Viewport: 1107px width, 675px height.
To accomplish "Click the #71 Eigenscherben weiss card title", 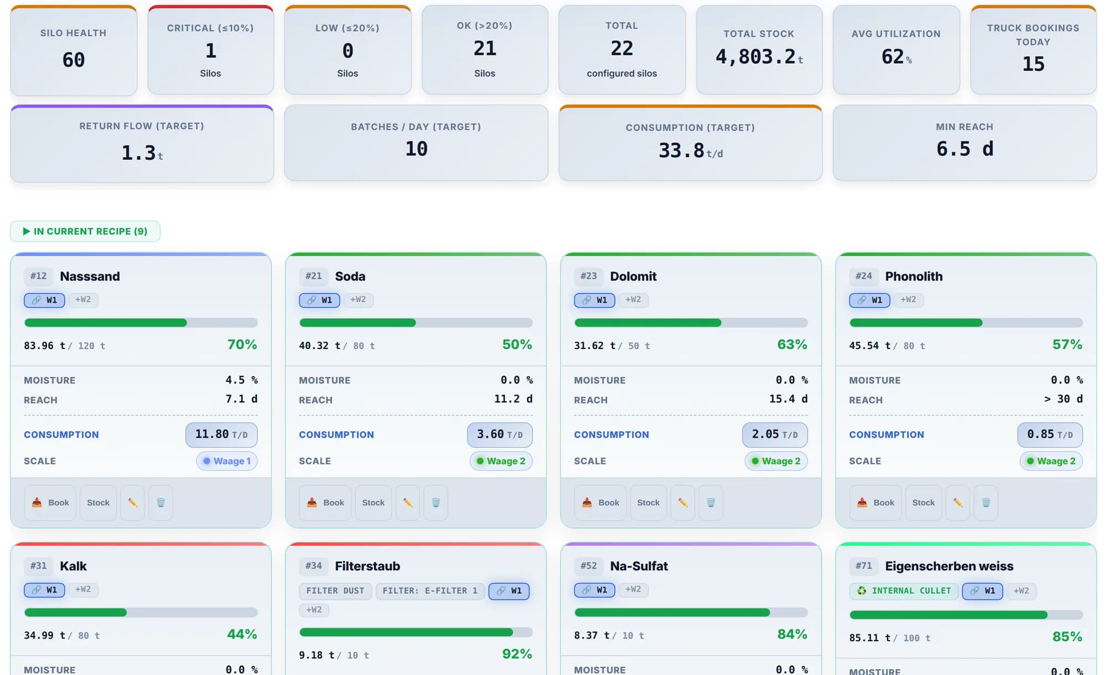I will tap(949, 566).
